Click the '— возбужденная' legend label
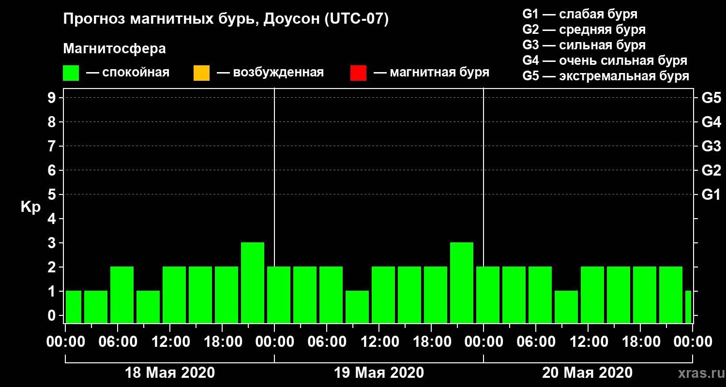Screen dimensions: 726x387 click(270, 73)
